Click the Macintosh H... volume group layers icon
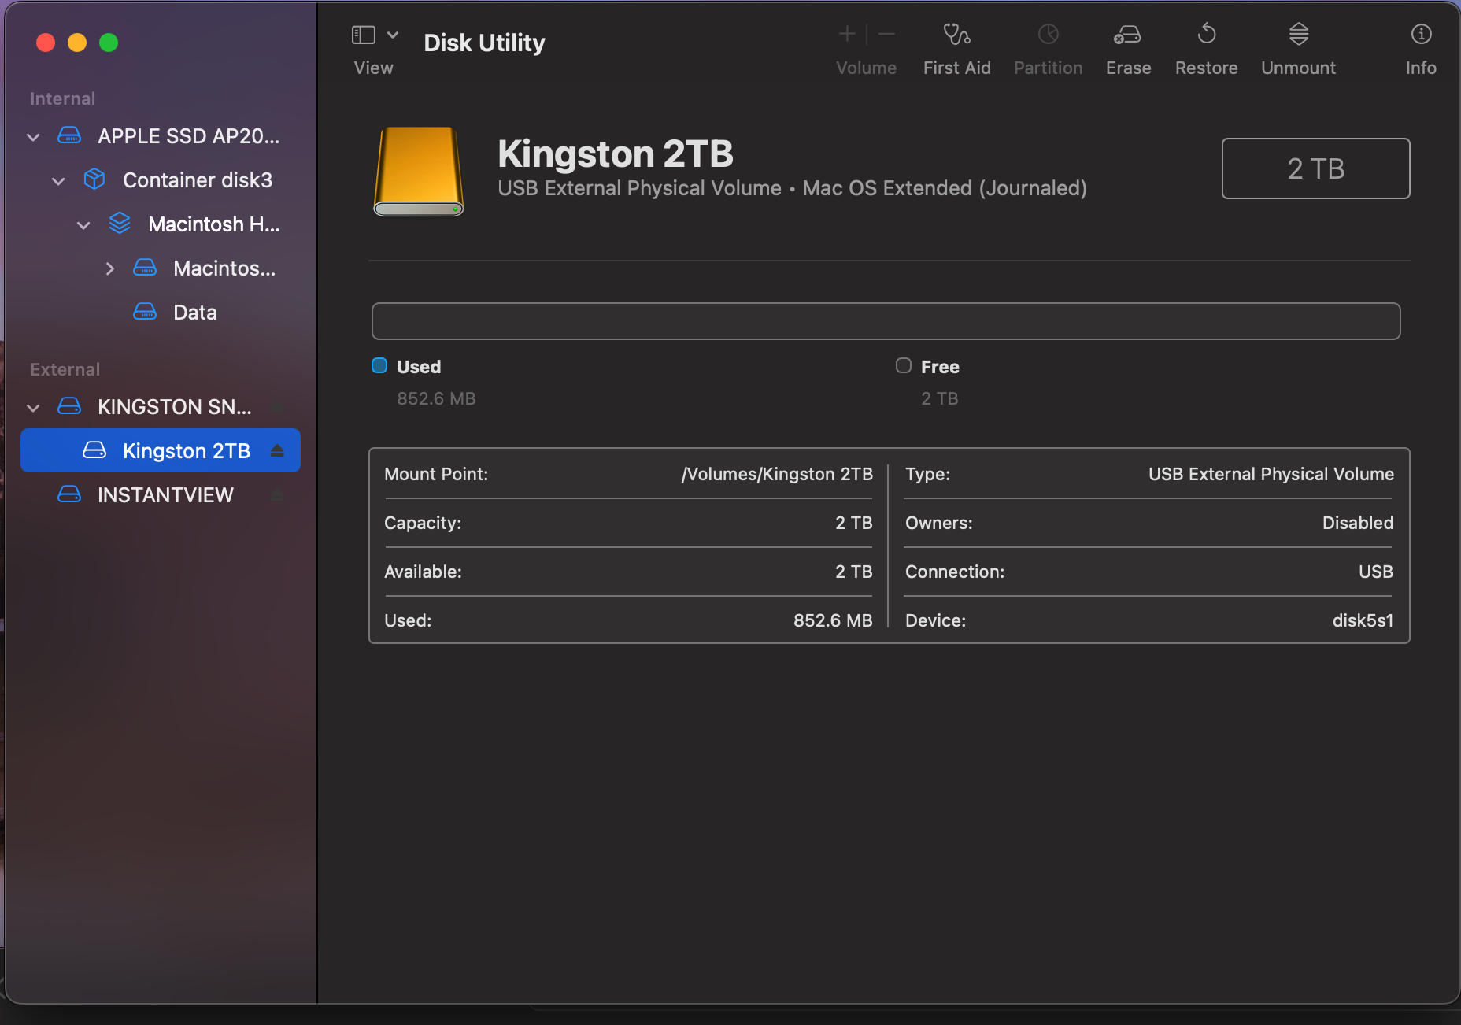Image resolution: width=1461 pixels, height=1025 pixels. click(120, 224)
